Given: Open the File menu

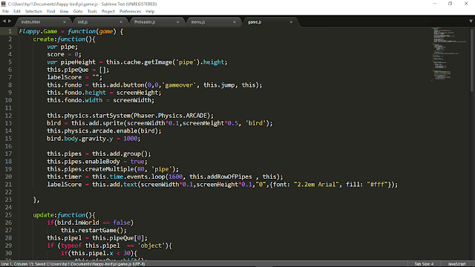Looking at the screenshot, I should [x=5, y=12].
